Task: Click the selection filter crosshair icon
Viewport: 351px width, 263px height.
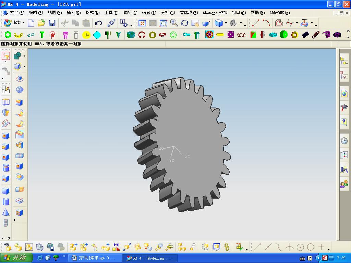Action: tap(6, 56)
